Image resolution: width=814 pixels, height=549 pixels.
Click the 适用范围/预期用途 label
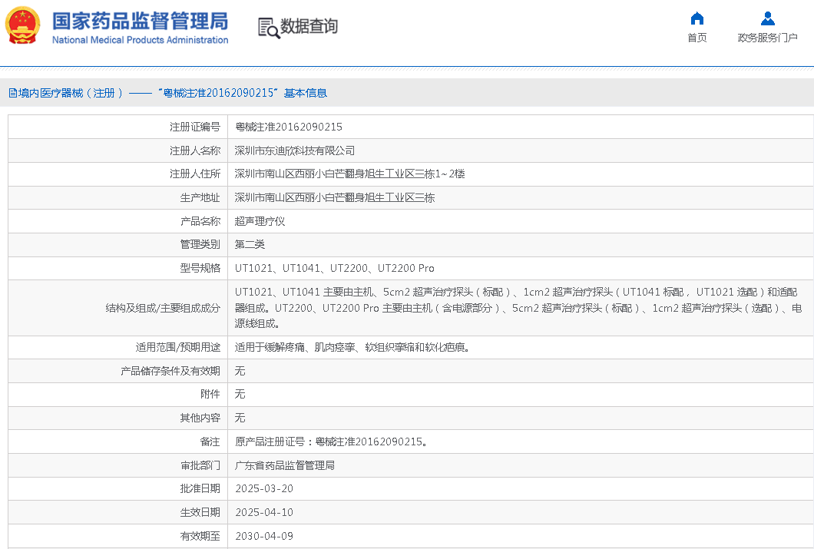178,347
